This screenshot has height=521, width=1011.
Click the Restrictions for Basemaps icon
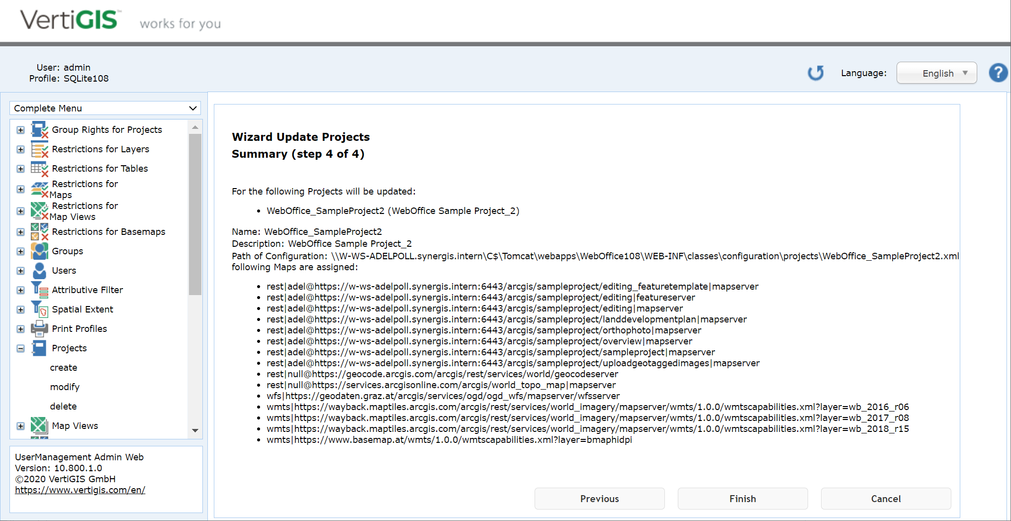tap(39, 231)
